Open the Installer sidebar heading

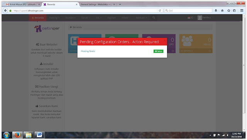[x=47, y=64]
